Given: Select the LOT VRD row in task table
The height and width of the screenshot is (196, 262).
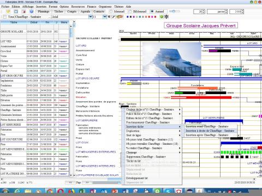Looking at the screenshot, I should 34,41.
